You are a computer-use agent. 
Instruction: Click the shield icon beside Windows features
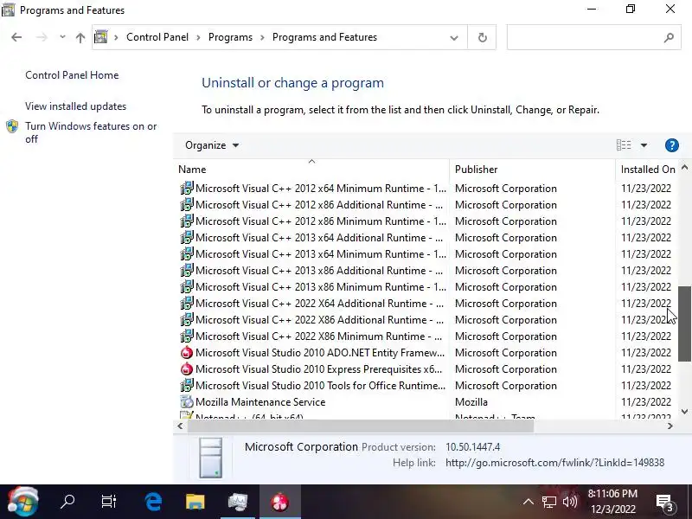(x=12, y=126)
